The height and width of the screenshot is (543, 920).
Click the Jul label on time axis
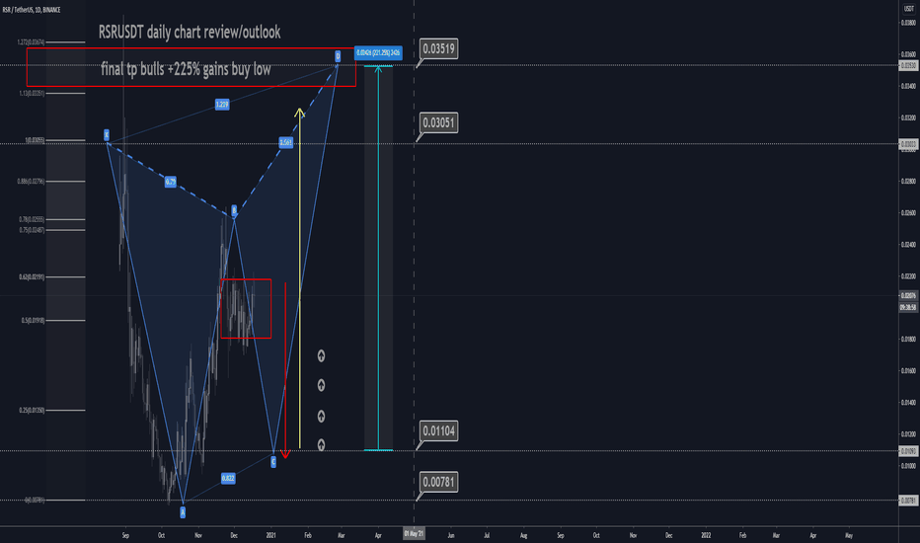(x=487, y=535)
